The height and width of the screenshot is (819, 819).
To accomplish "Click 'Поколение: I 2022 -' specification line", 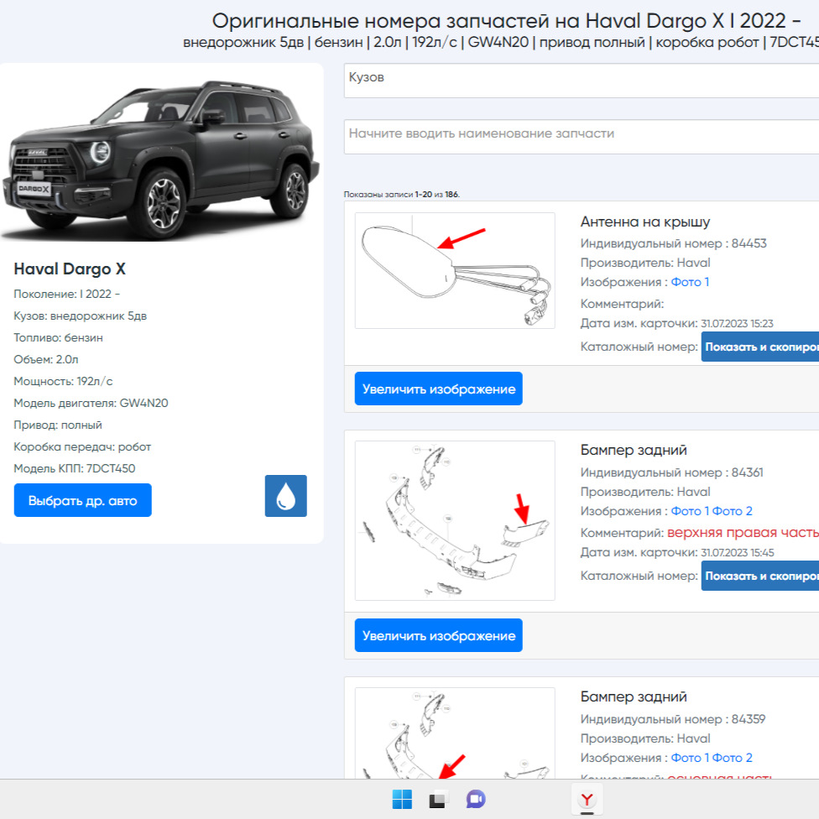I will (x=67, y=294).
